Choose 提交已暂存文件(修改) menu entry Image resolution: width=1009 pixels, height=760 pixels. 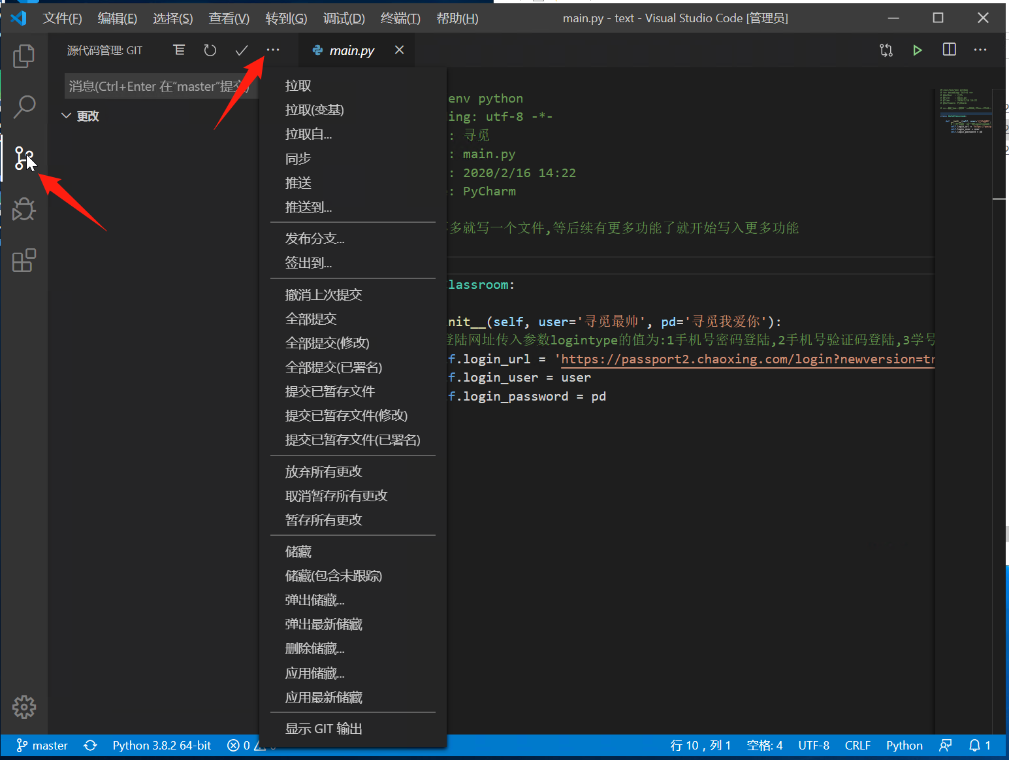(353, 416)
